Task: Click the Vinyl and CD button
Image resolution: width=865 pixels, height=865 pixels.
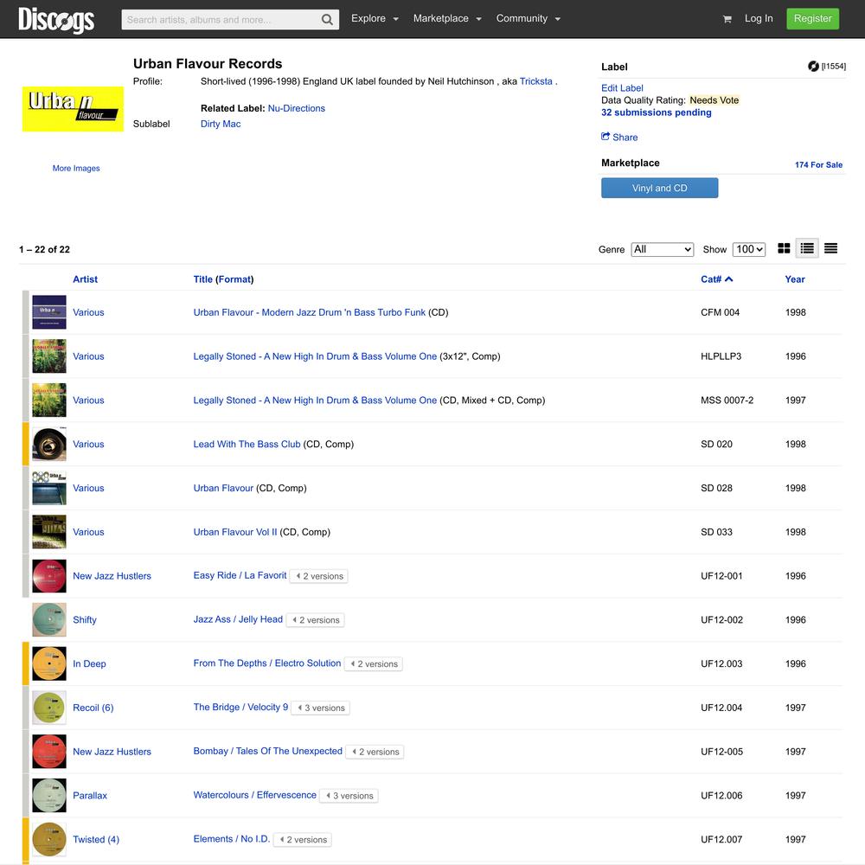Action: point(660,188)
